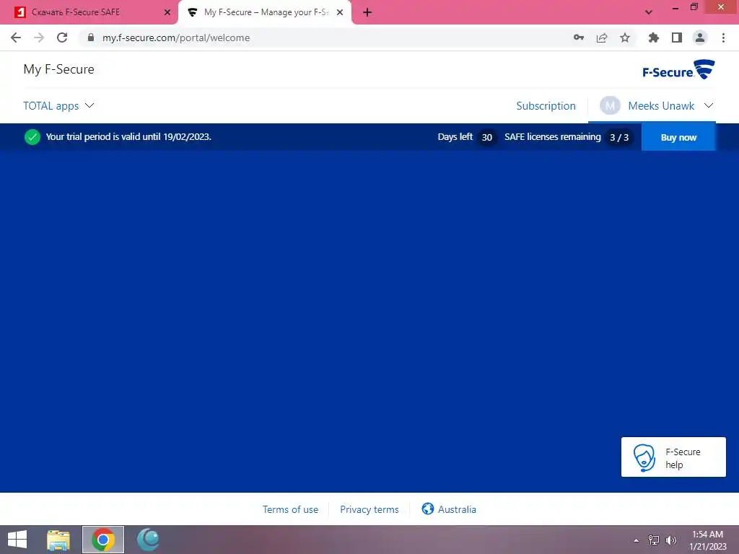Viewport: 739px width, 554px height.
Task: View site security lock info
Action: point(91,38)
